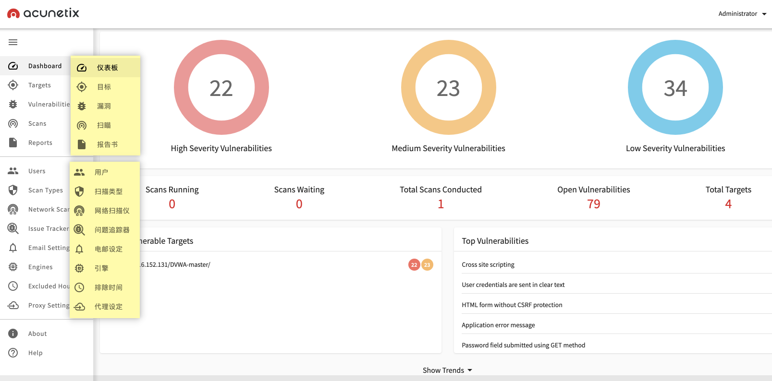Select Excluded Hours in the sidebar
Image resolution: width=772 pixels, height=381 pixels.
click(48, 286)
